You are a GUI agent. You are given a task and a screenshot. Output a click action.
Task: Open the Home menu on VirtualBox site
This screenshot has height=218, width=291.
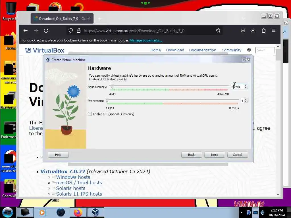(155, 50)
